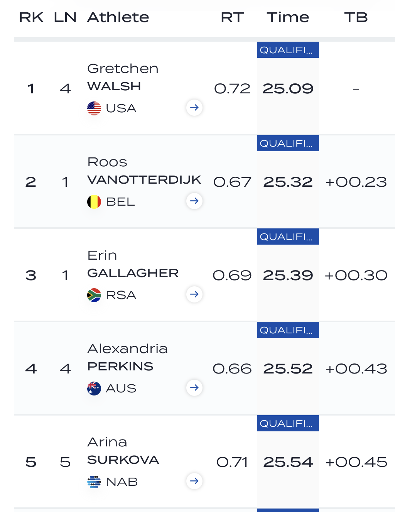Select athlete name GALLAGHER
This screenshot has width=395, height=512.
tap(133, 273)
